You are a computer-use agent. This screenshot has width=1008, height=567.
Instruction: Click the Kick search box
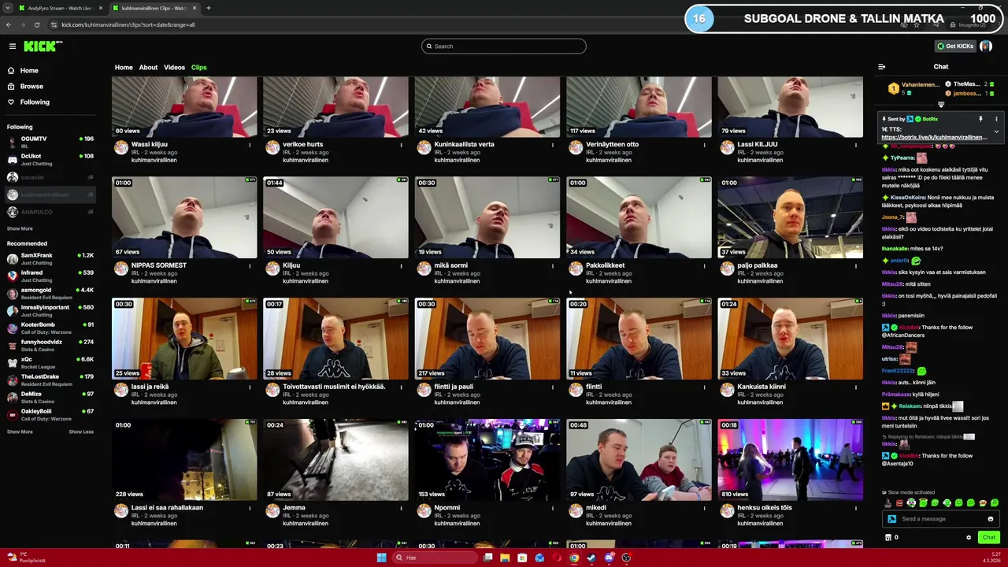pyautogui.click(x=504, y=46)
